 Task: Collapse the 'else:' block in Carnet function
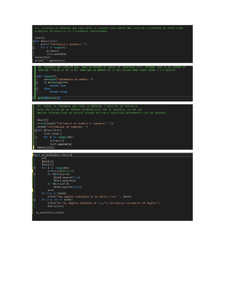tap(37, 89)
